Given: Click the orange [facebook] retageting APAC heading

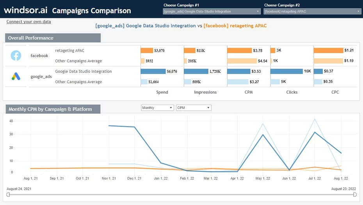Looking at the screenshot, I should [x=235, y=26].
